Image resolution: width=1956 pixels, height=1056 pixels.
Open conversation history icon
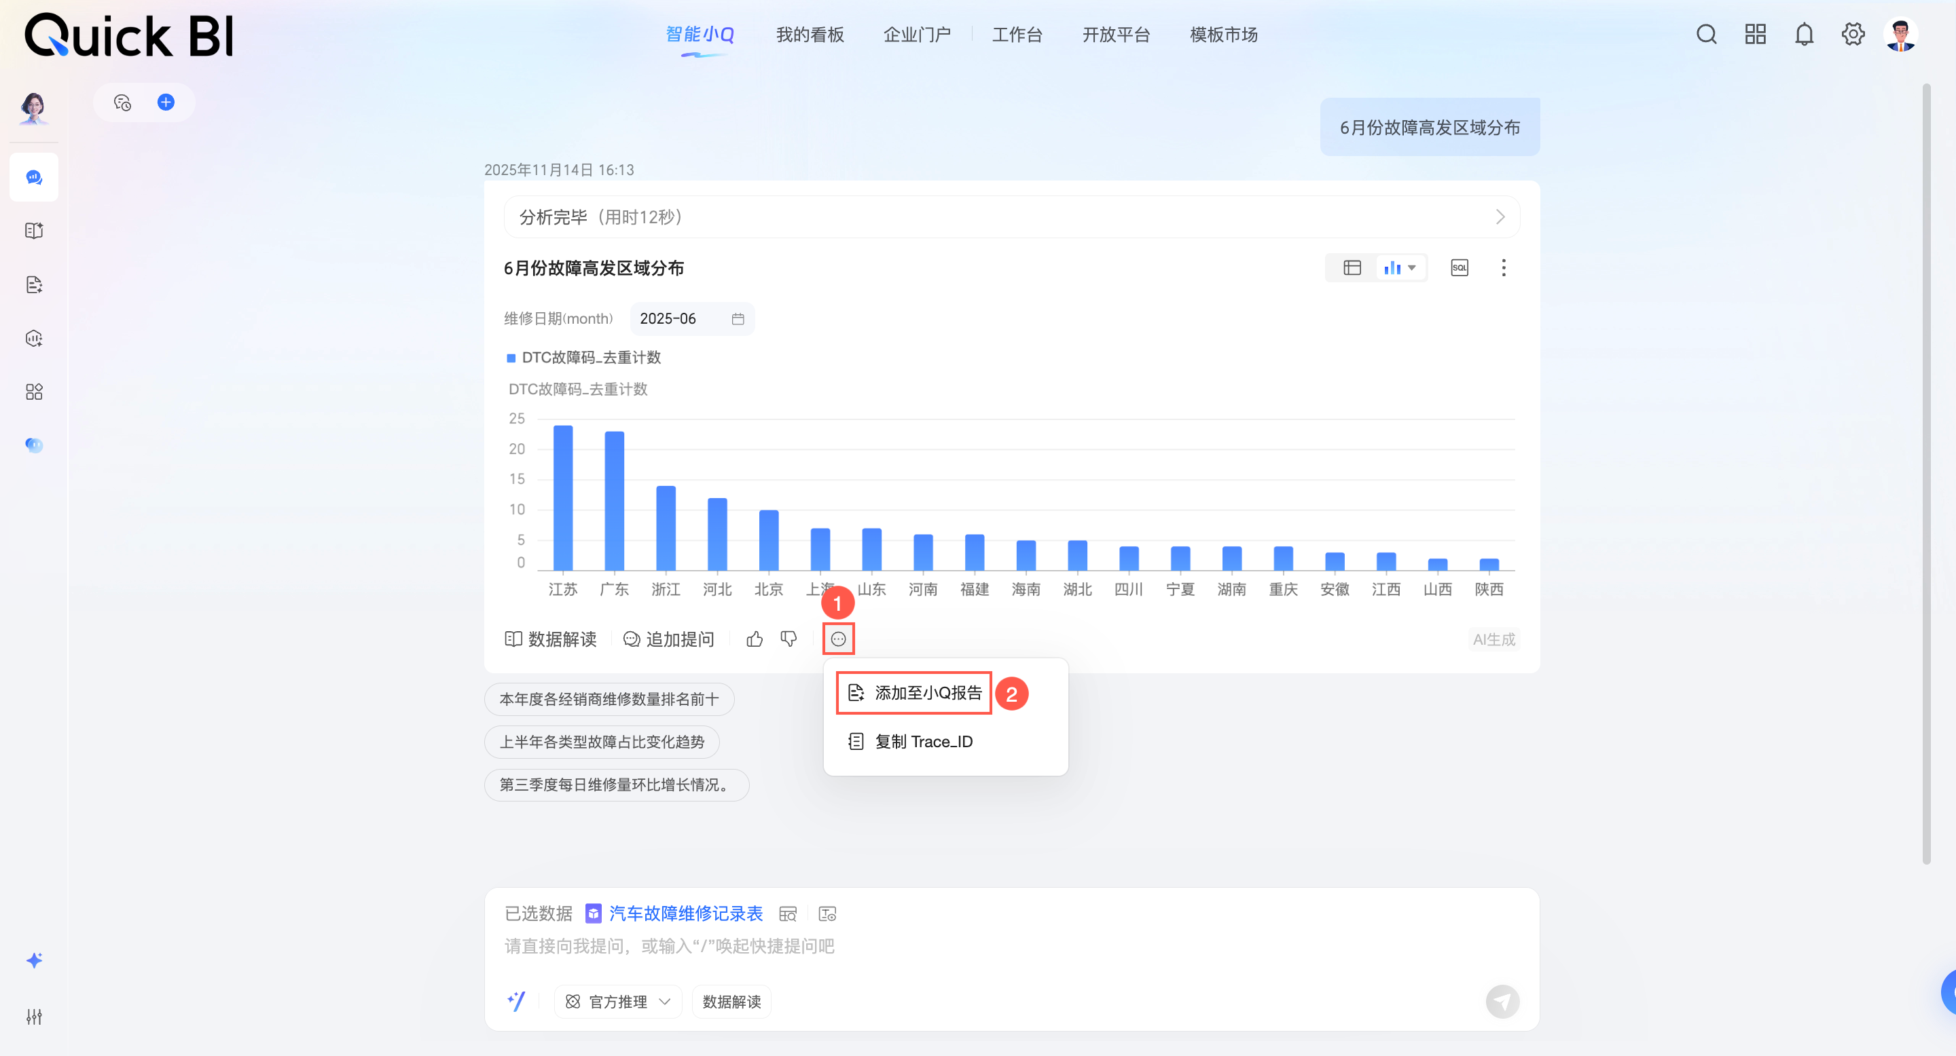[x=122, y=102]
